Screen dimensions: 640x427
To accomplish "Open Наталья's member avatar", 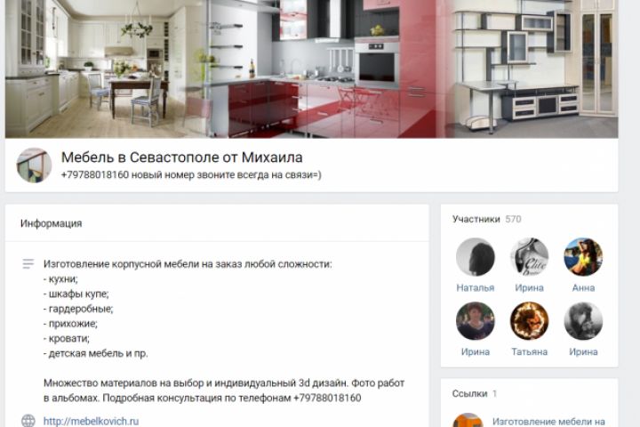I will tap(475, 257).
